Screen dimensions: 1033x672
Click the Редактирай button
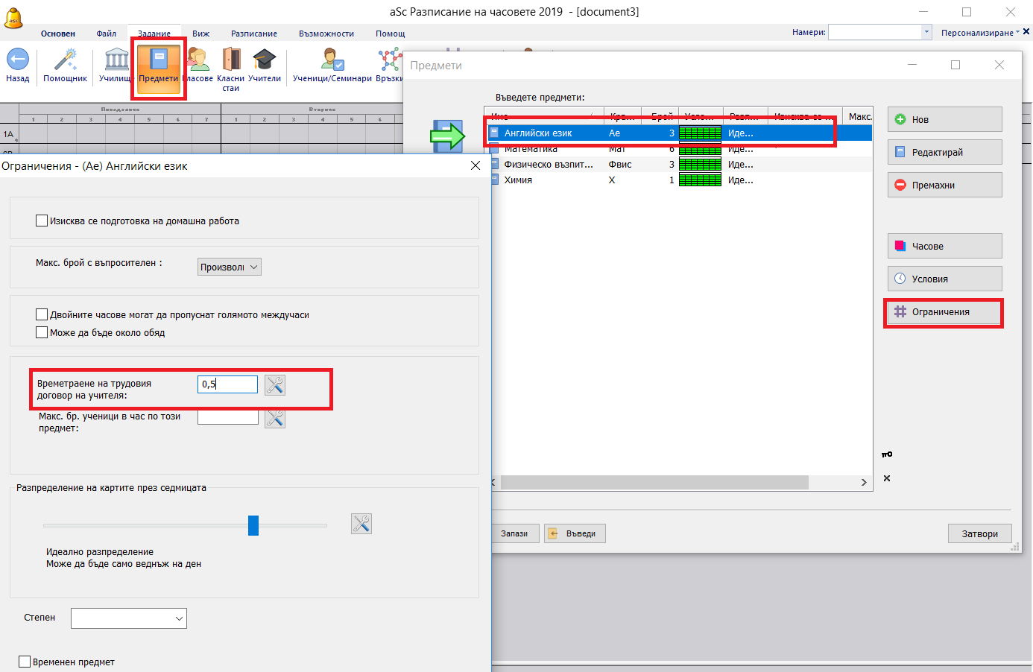tap(944, 152)
